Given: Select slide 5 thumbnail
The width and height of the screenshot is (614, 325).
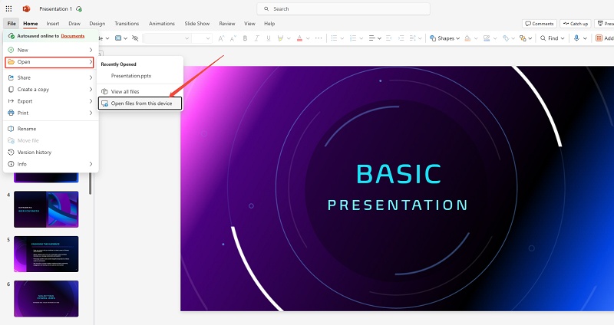Looking at the screenshot, I should pyautogui.click(x=46, y=254).
